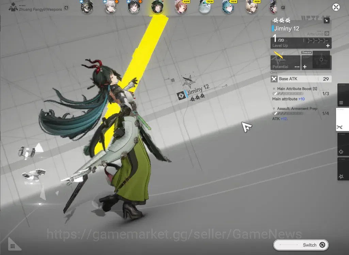Select Main Attribute Boost [S] skill
The width and height of the screenshot is (349, 255).
[297, 89]
